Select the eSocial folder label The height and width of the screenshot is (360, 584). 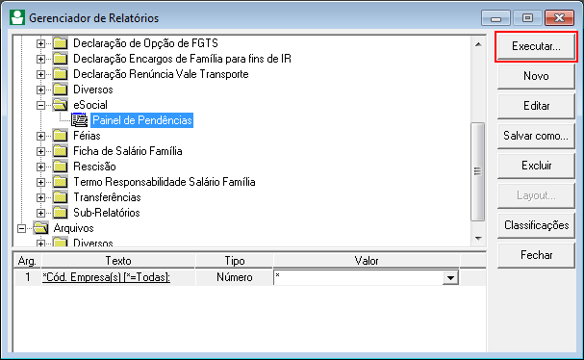click(x=90, y=105)
